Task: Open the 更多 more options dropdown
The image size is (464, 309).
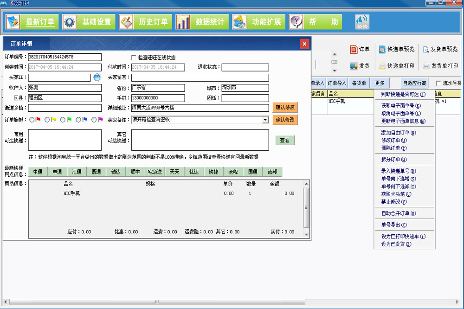Action: (380, 82)
